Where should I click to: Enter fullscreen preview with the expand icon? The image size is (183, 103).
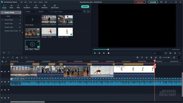[180, 53]
